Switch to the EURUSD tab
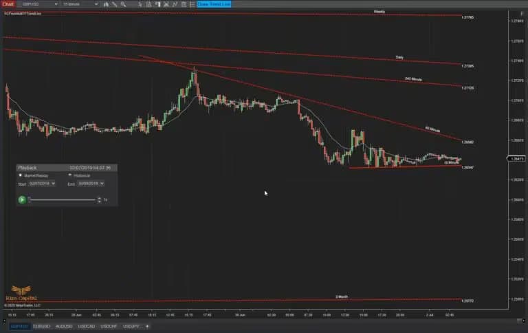528x333 pixels. click(x=43, y=325)
